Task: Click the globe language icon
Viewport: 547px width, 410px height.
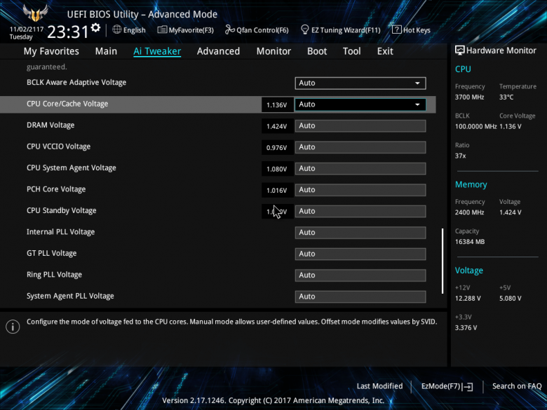Action: [117, 29]
